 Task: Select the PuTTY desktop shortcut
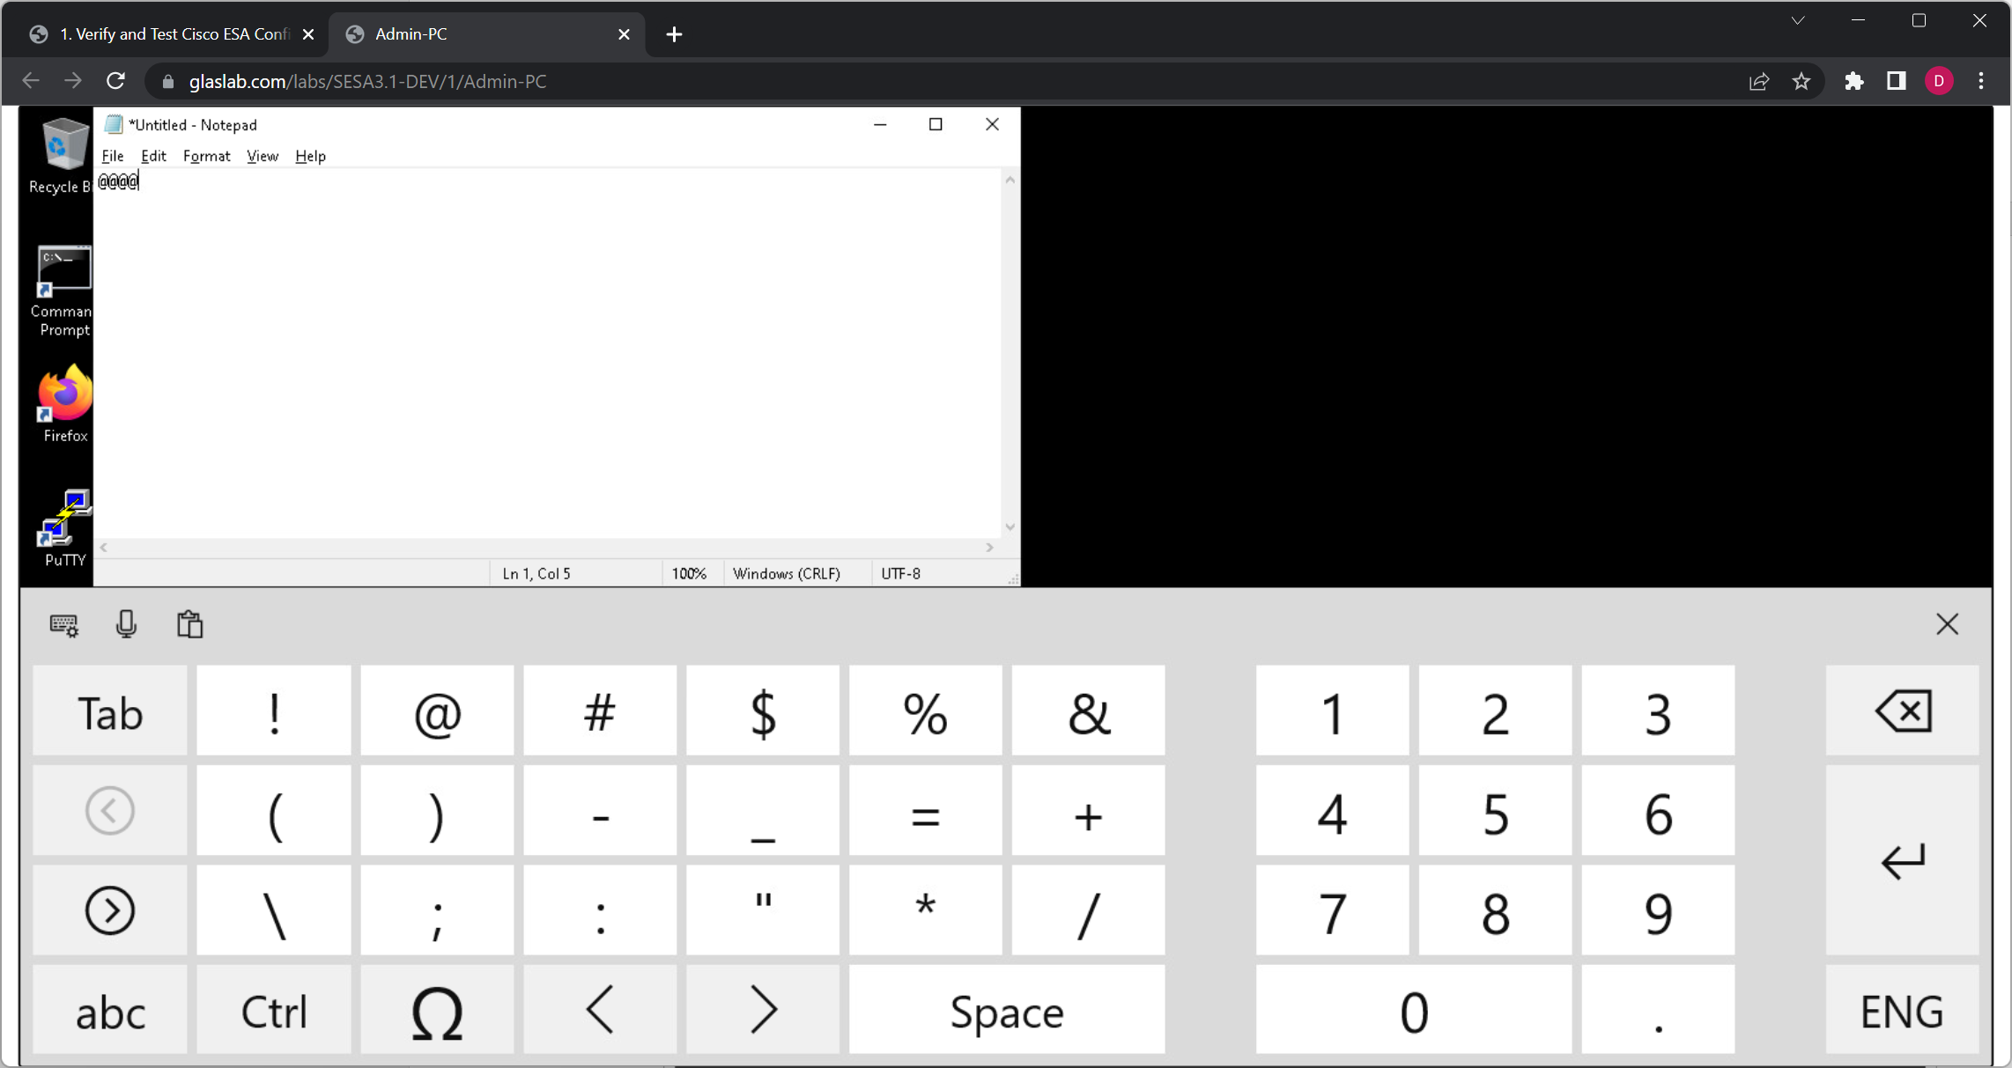pos(64,527)
